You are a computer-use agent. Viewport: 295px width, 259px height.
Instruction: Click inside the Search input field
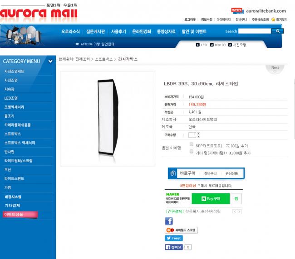tap(255, 31)
